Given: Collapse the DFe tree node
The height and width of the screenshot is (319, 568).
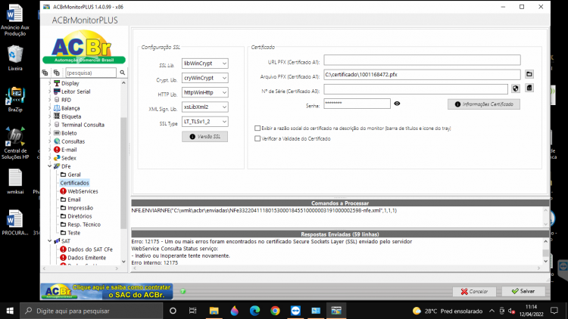Looking at the screenshot, I should coord(50,166).
